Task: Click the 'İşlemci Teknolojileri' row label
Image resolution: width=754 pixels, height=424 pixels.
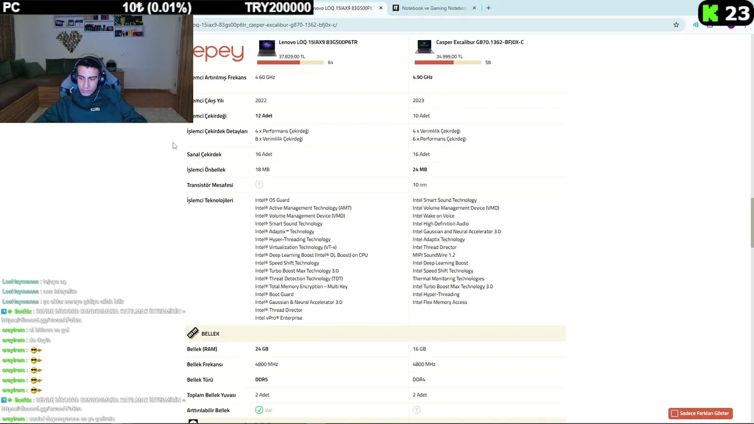Action: [210, 200]
